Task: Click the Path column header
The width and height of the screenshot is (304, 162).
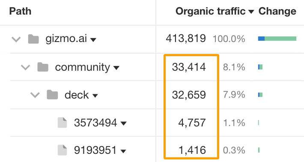Action: 20,11
